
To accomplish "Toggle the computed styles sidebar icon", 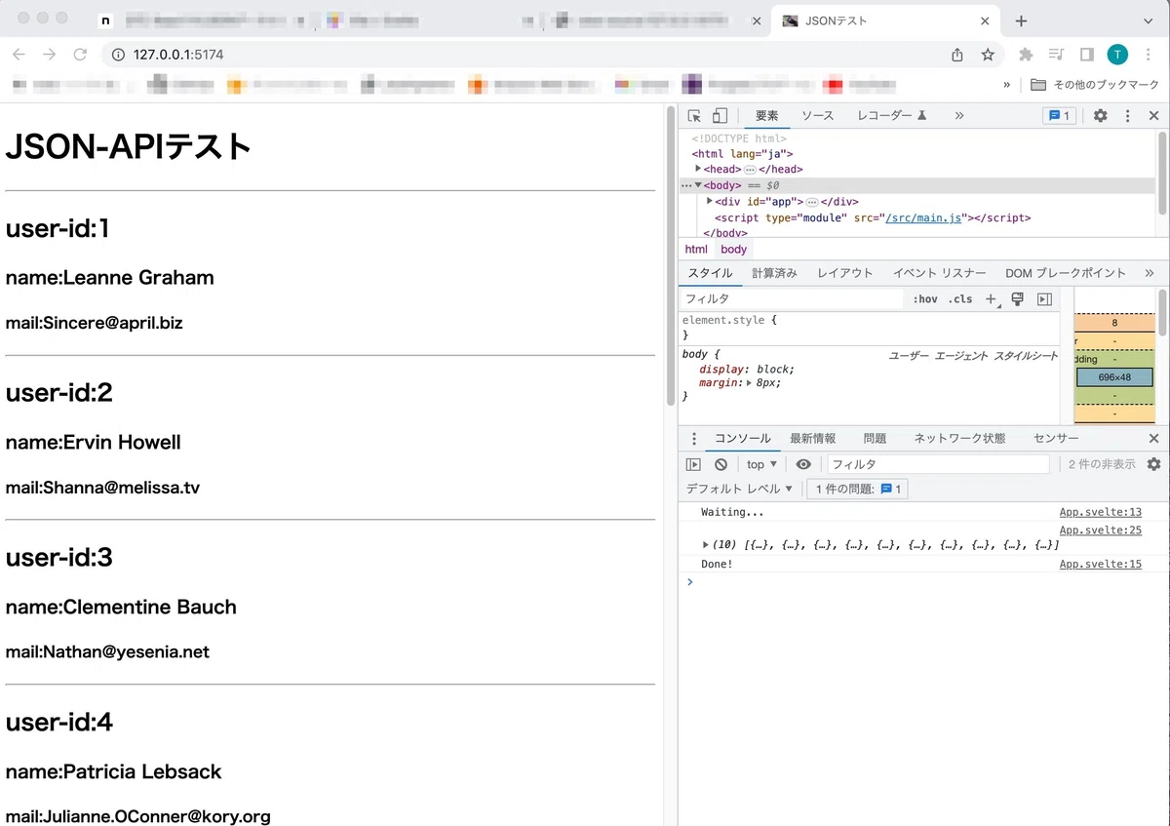I will click(x=1044, y=299).
